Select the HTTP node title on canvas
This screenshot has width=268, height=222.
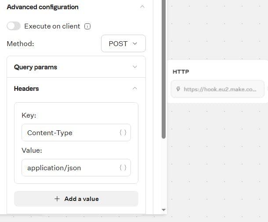(x=181, y=72)
